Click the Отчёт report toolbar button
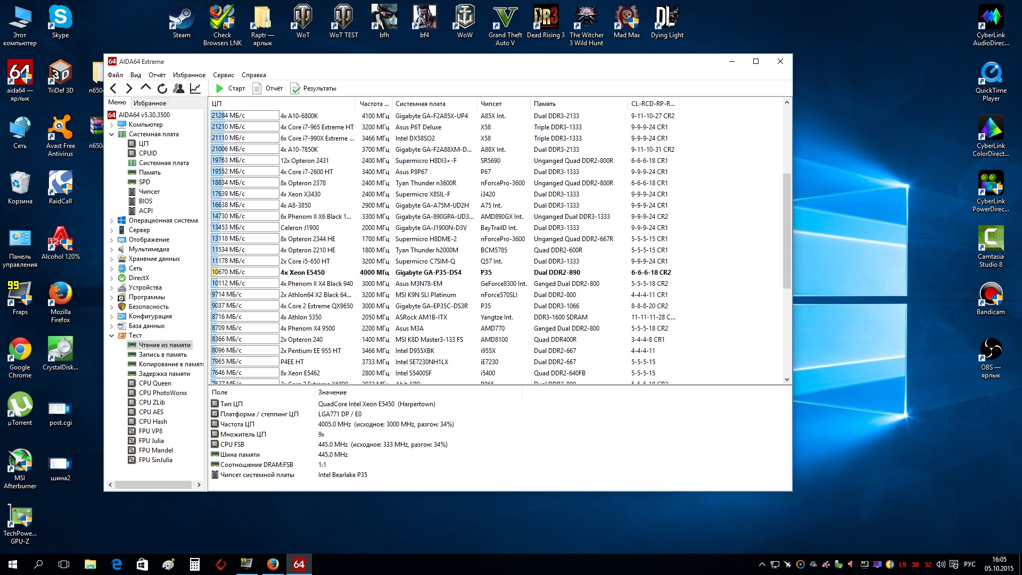Image resolution: width=1022 pixels, height=575 pixels. coord(268,88)
